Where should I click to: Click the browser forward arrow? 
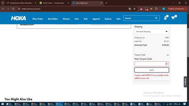(x=8, y=9)
